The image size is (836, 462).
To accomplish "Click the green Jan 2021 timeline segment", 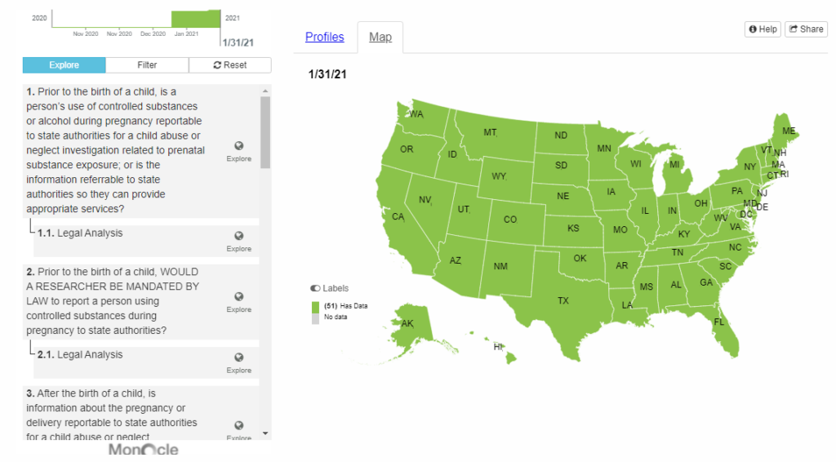I will pyautogui.click(x=196, y=20).
